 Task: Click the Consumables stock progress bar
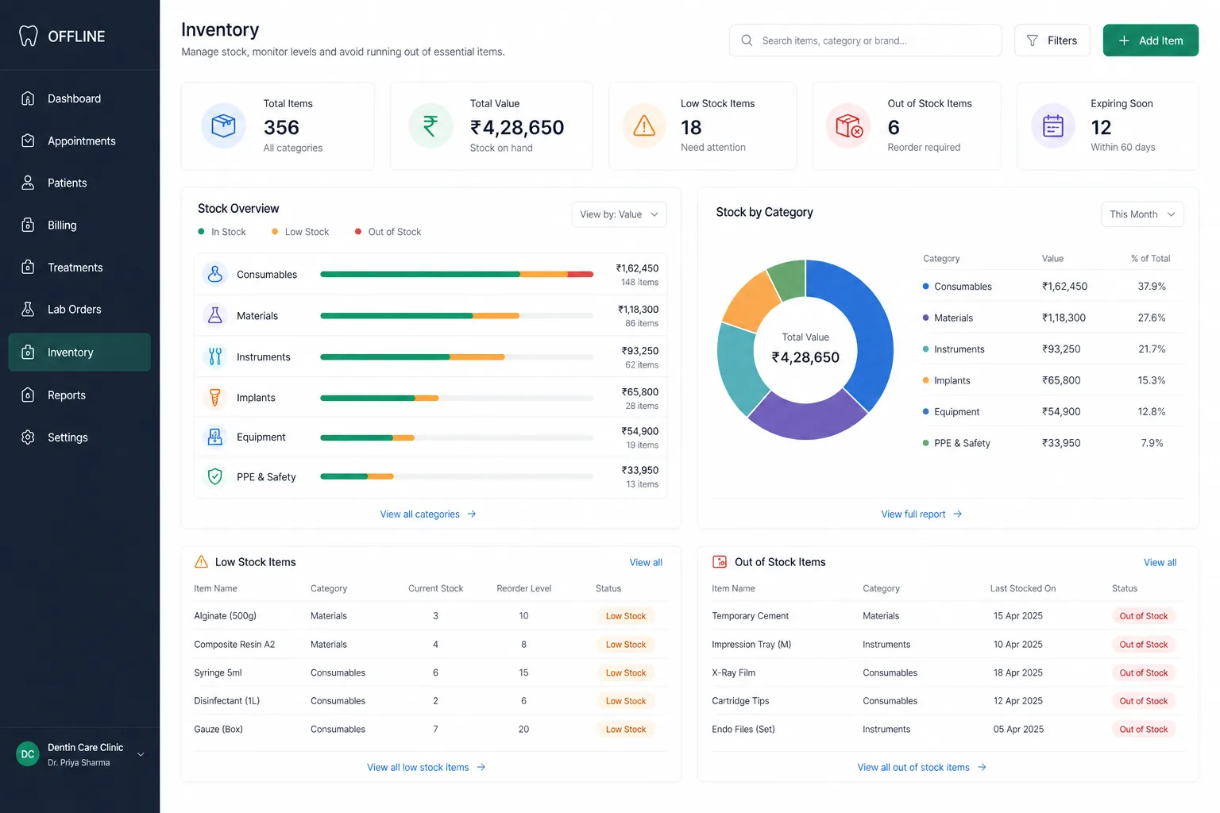457,274
